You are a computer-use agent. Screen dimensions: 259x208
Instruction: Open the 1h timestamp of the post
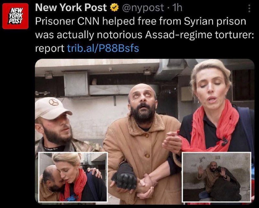coord(177,8)
